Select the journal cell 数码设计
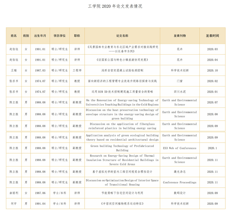230x213 pixels. point(180,193)
